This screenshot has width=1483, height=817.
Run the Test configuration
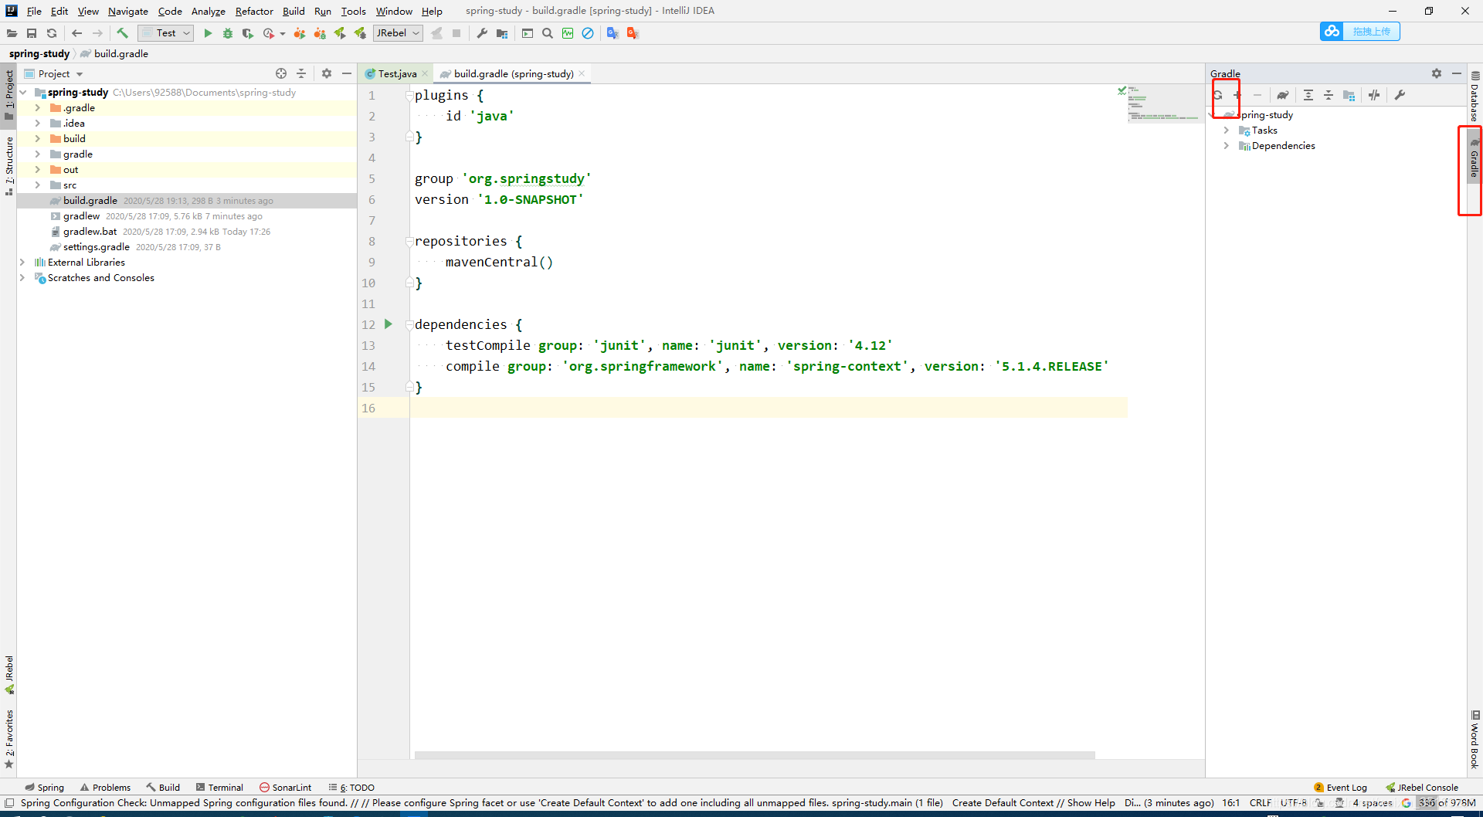tap(208, 33)
